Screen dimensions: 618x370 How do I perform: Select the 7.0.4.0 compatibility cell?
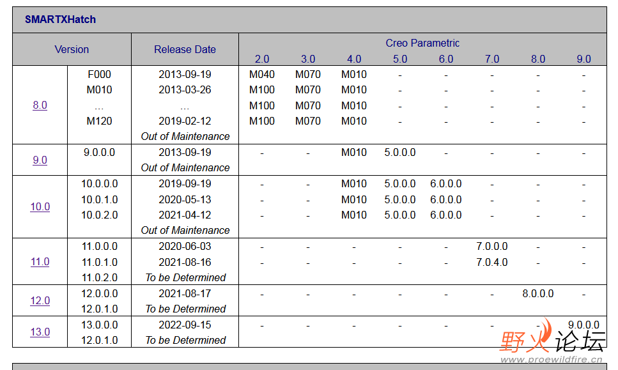coord(492,263)
